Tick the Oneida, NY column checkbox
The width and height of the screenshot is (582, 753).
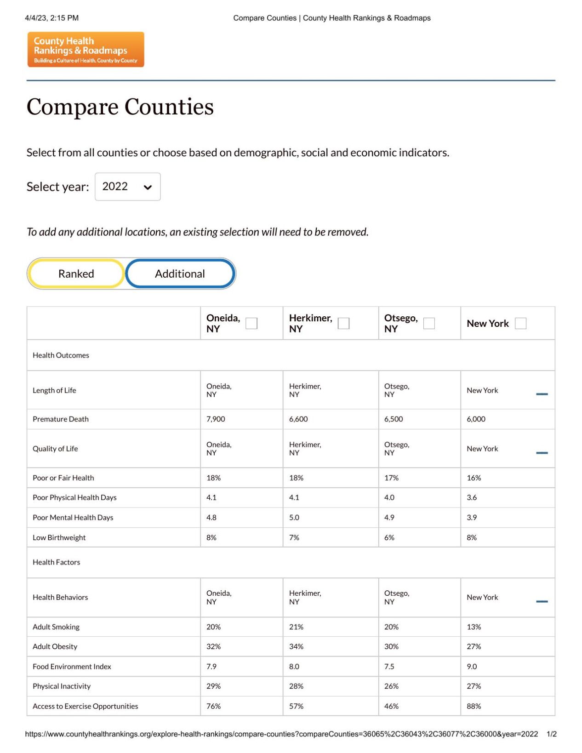pos(251,323)
